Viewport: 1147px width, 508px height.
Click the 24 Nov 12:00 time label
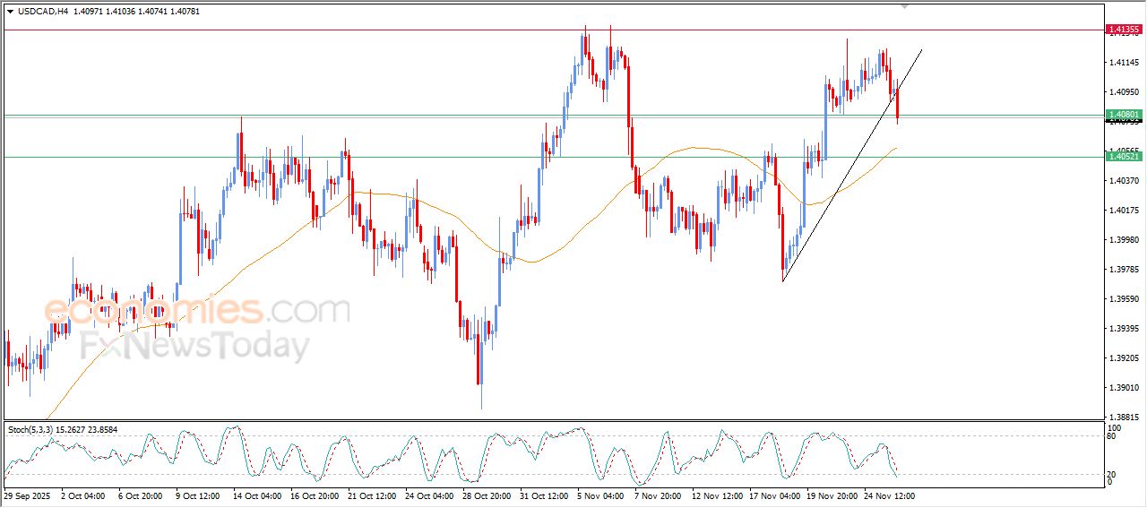[889, 495]
